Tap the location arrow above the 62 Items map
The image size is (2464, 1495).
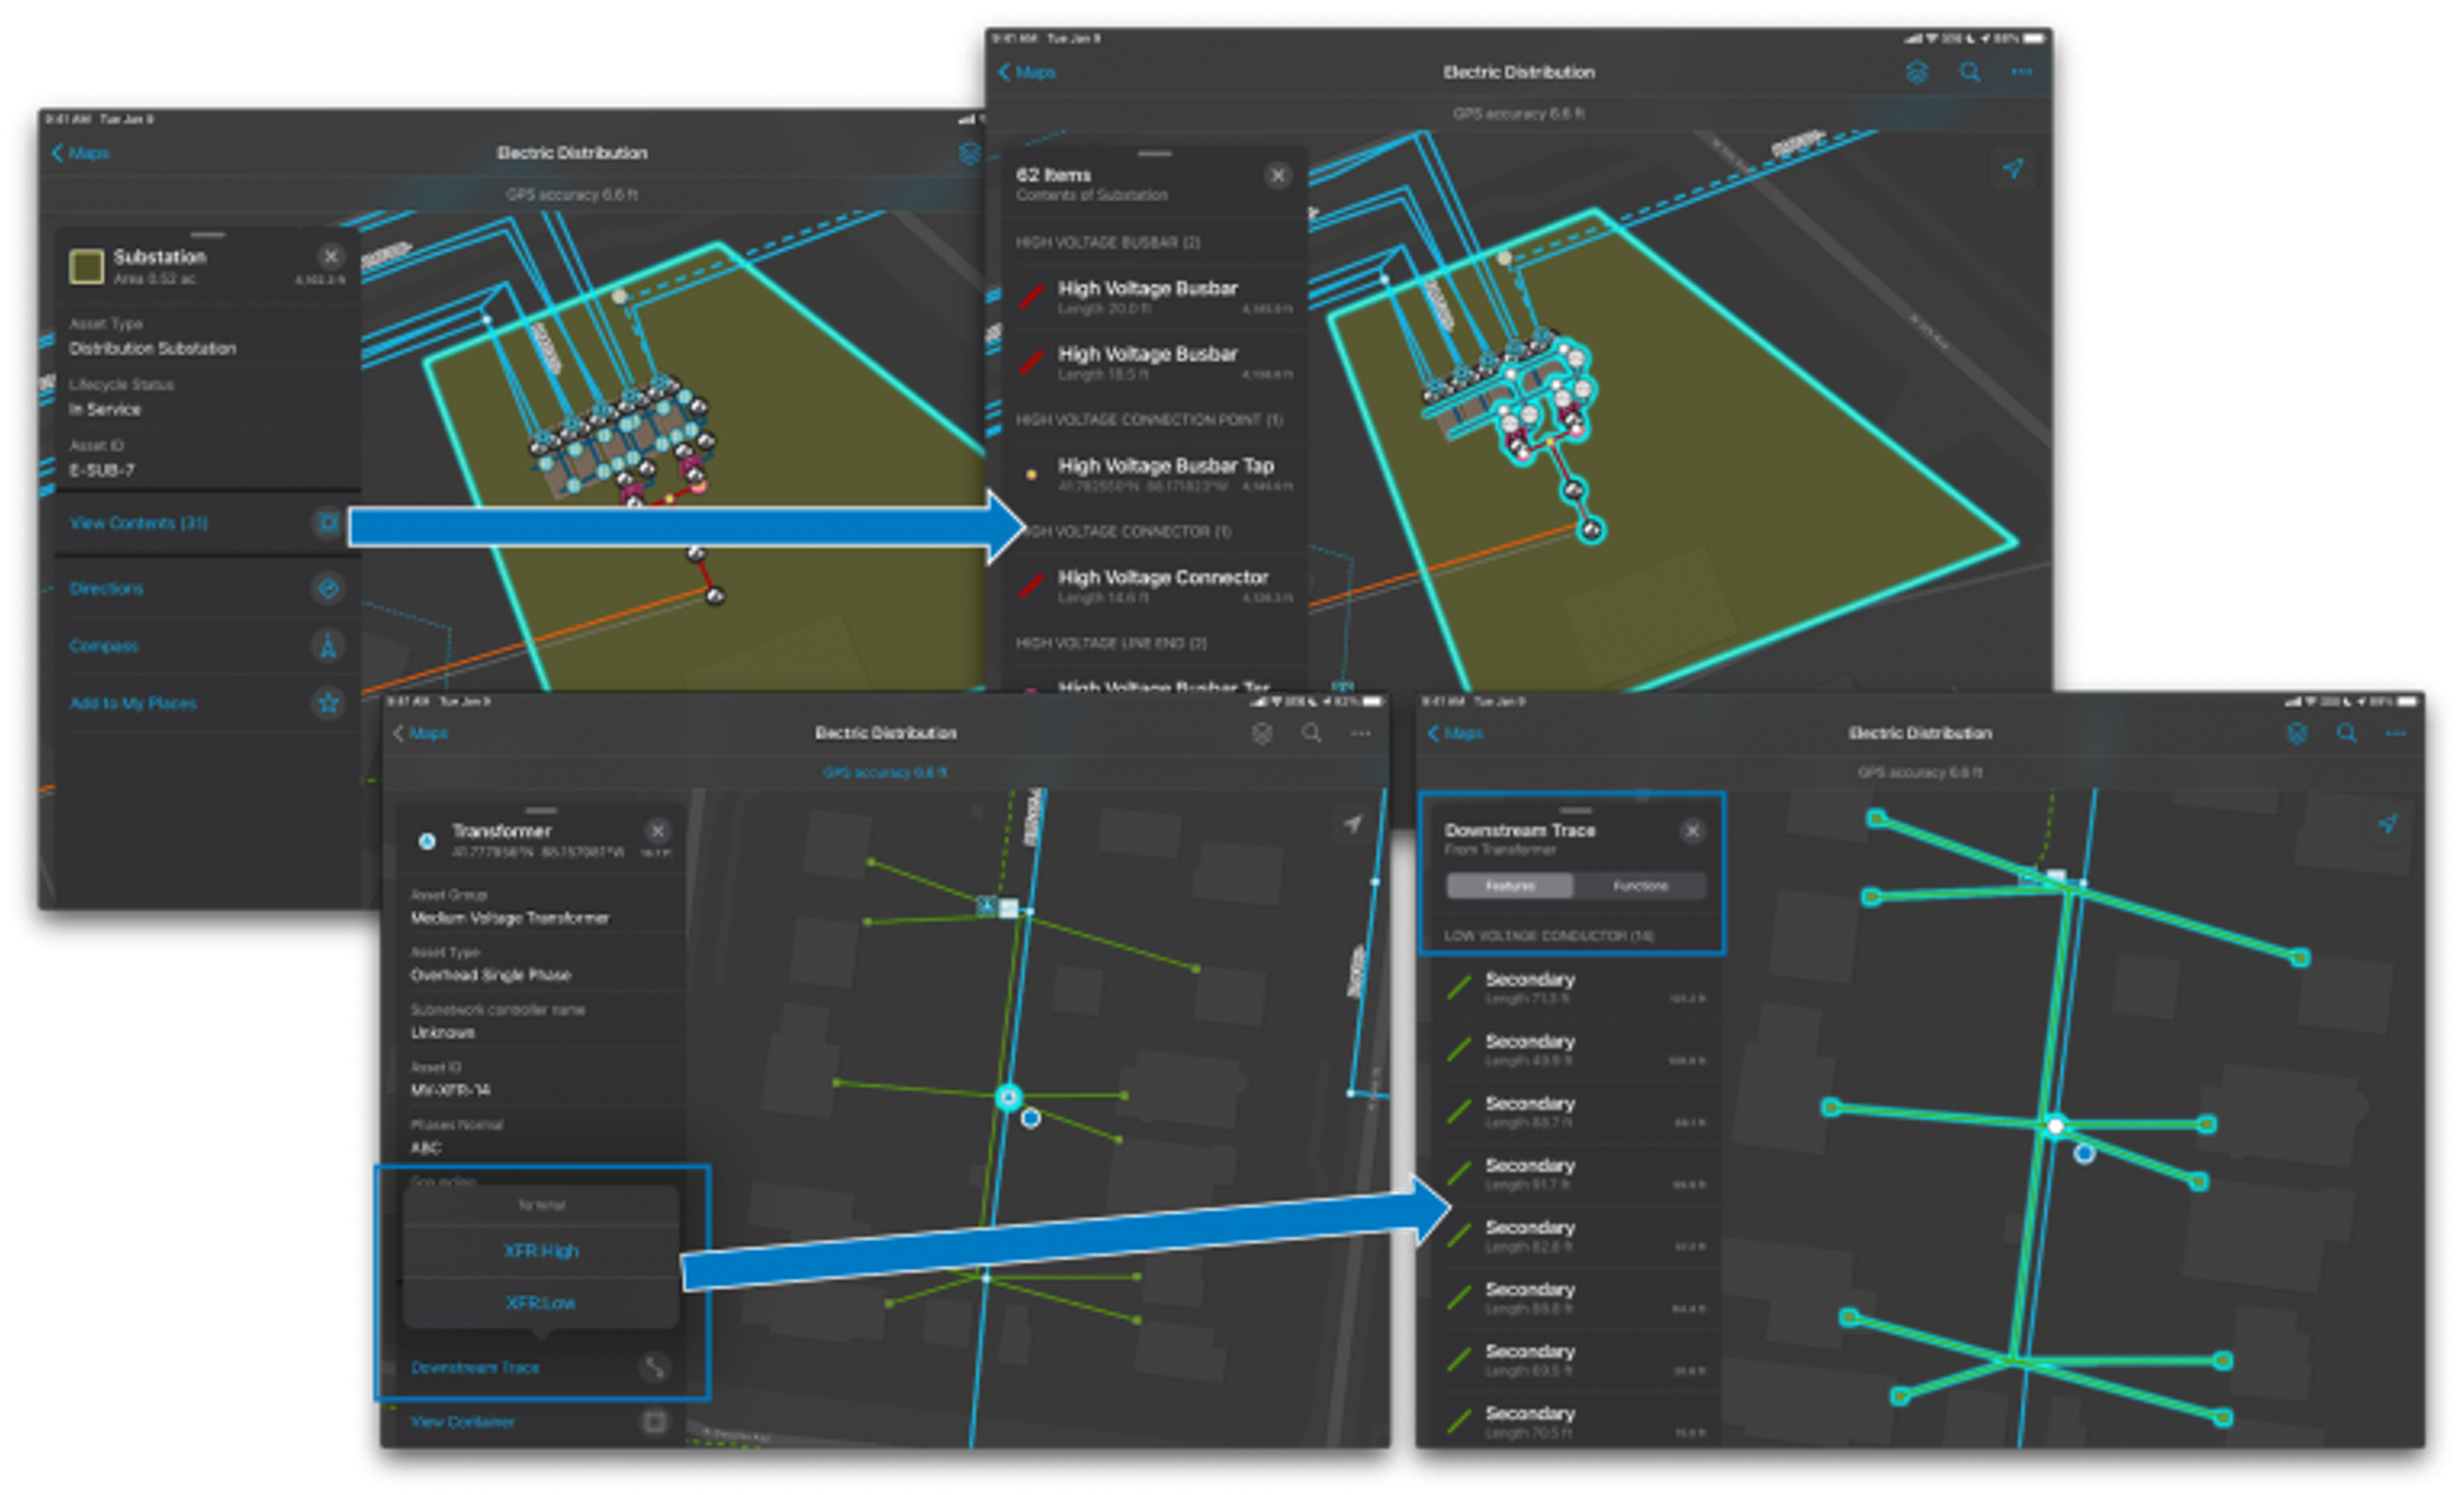click(x=2013, y=168)
